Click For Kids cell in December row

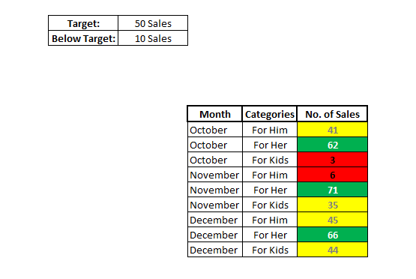[x=270, y=250]
